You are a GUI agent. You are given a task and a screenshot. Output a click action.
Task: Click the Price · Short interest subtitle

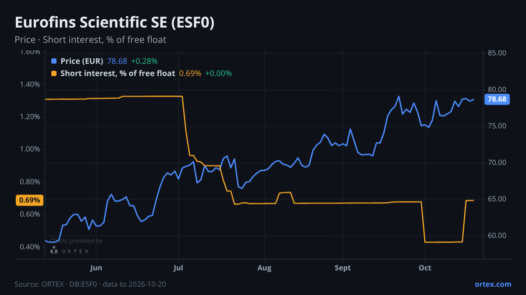point(90,40)
